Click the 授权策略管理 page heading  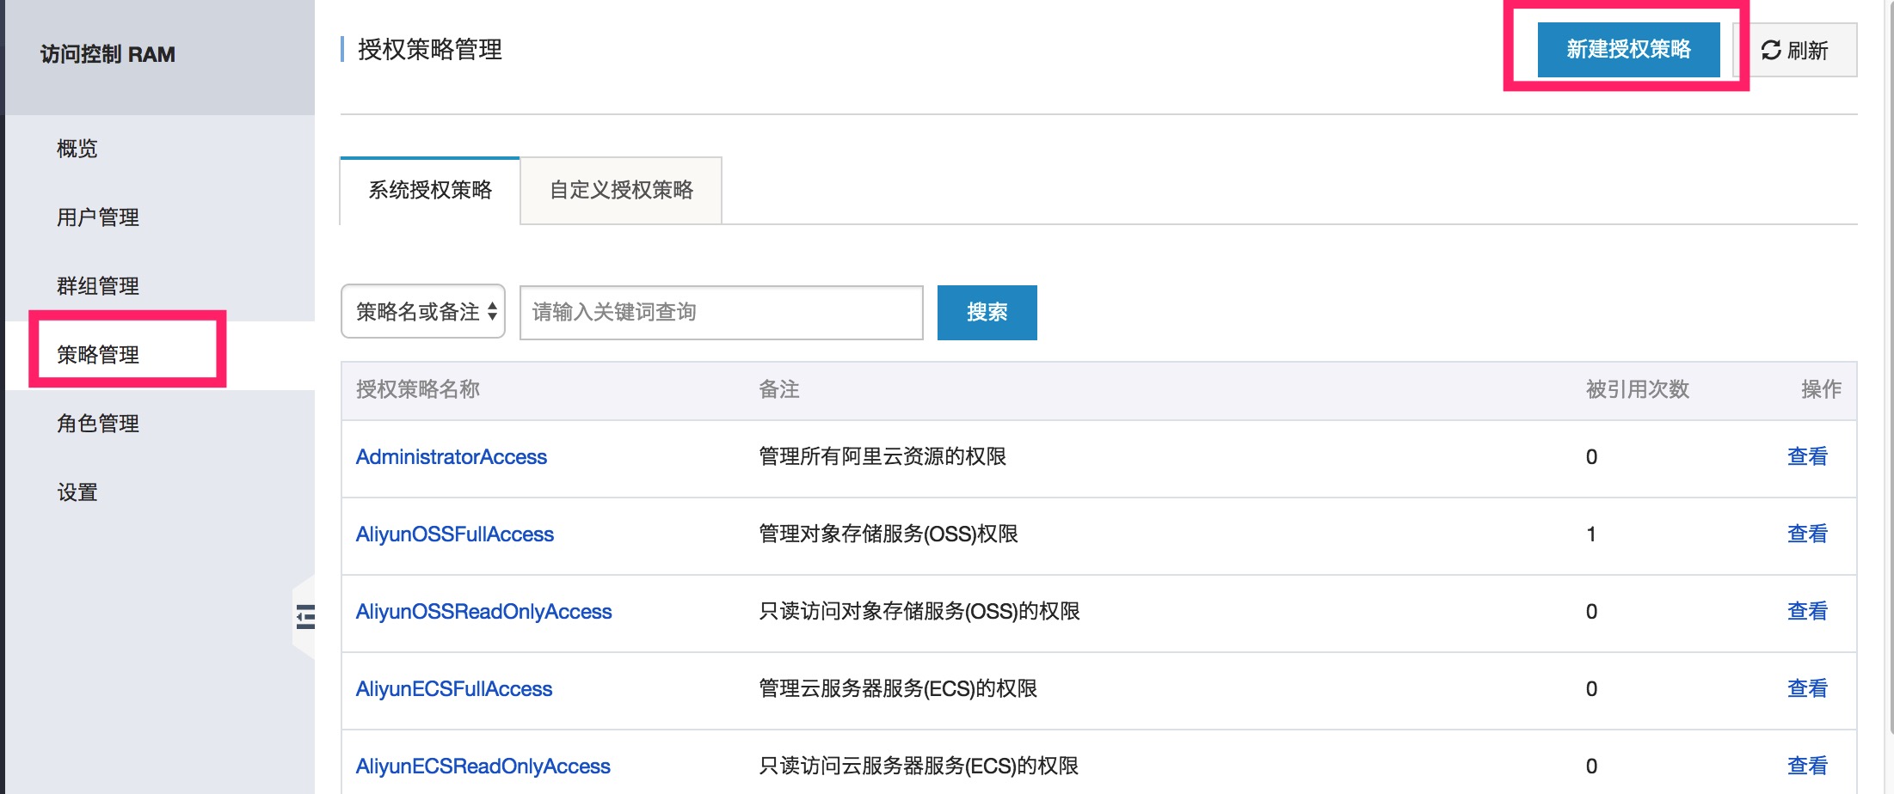coord(430,50)
